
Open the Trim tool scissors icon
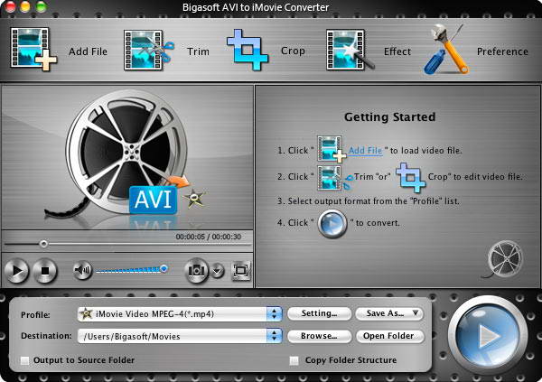coord(149,51)
